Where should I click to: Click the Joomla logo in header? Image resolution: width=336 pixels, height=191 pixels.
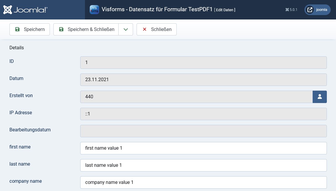(25, 10)
